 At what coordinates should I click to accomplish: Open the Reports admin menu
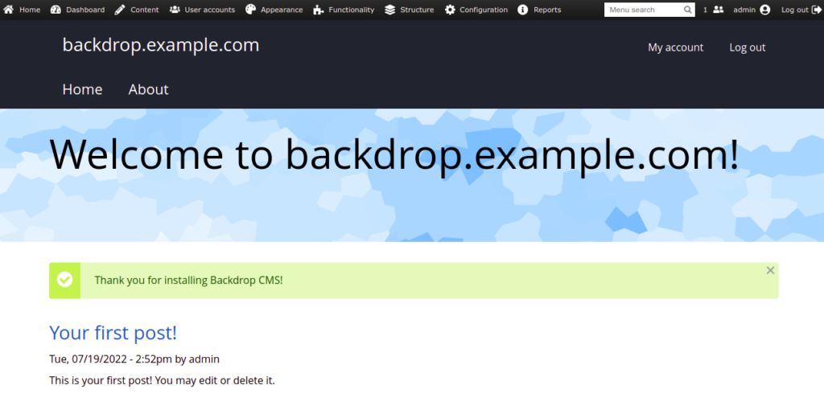pyautogui.click(x=547, y=10)
